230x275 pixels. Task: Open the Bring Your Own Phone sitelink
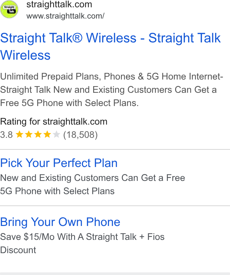click(60, 222)
